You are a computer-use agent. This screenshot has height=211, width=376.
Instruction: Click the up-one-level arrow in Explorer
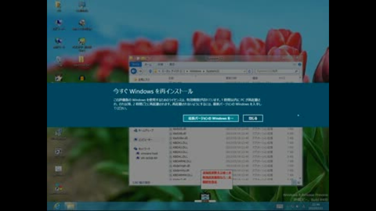(150, 71)
